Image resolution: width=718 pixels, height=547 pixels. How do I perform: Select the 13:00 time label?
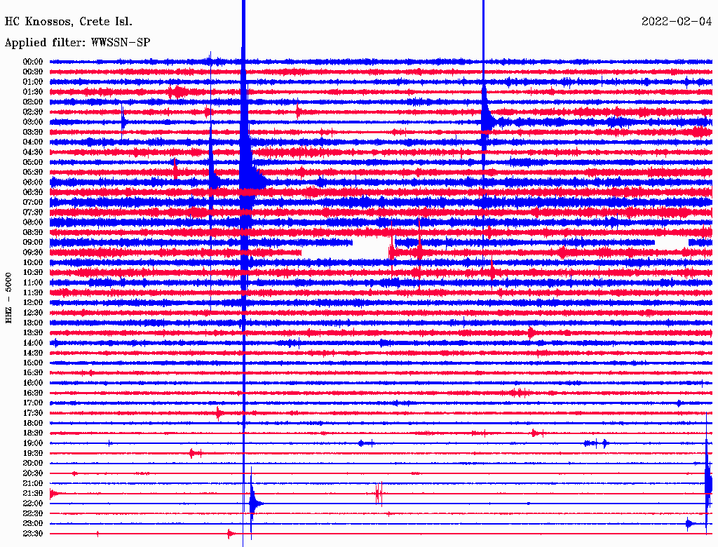[x=33, y=323]
